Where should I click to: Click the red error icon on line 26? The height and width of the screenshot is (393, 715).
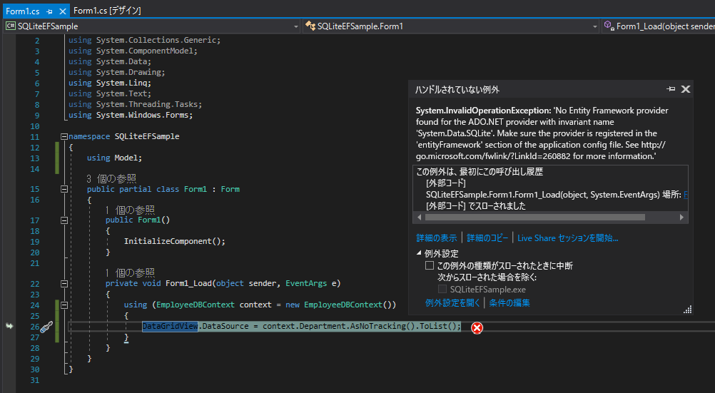(477, 328)
